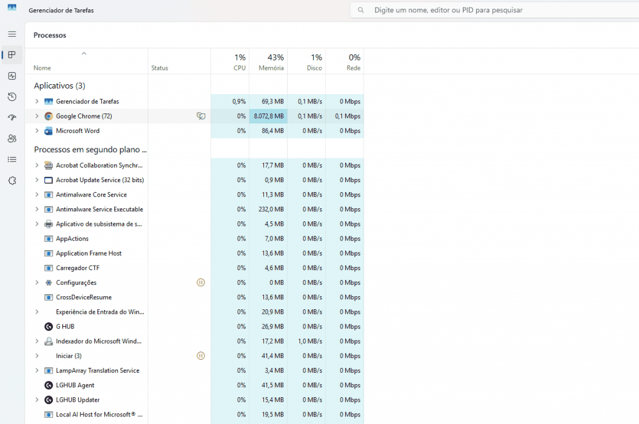The image size is (639, 424).
Task: Expand the Microsoft Word process entry
Action: (x=37, y=131)
